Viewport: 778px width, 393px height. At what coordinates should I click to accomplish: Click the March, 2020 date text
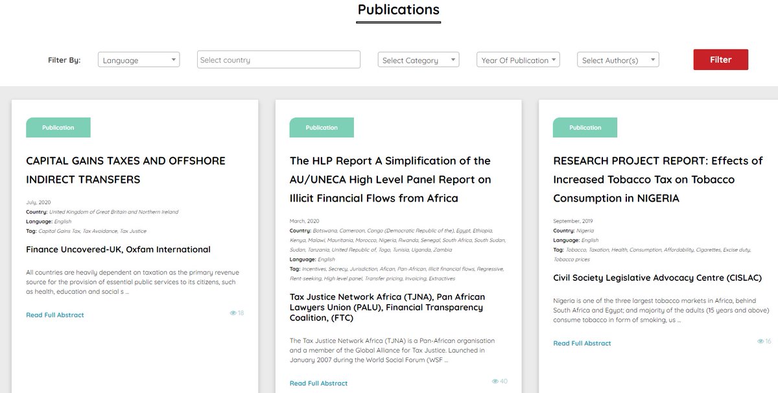click(x=304, y=221)
